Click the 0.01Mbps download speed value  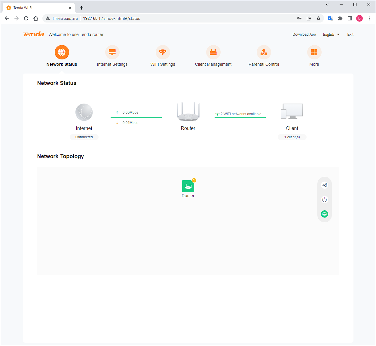[x=130, y=123]
